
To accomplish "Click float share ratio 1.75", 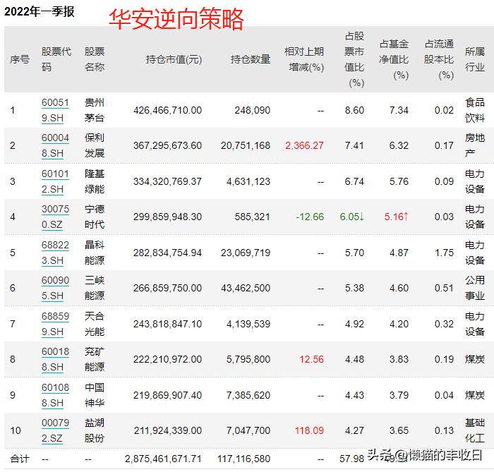I will [444, 253].
